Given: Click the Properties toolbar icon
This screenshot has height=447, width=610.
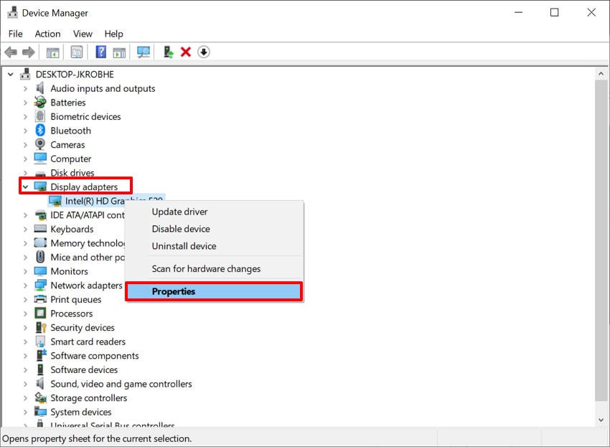Looking at the screenshot, I should point(76,52).
